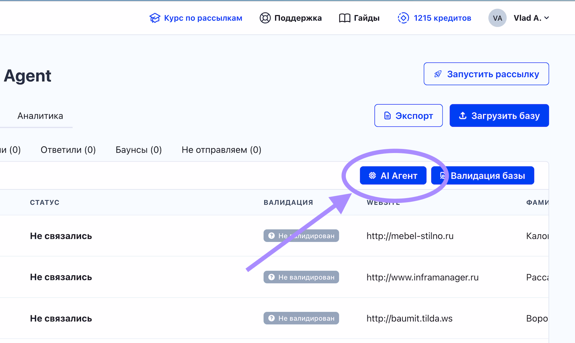Screen dimensions: 575x343
Task: Click the lifebuoy support icon
Action: pos(265,18)
